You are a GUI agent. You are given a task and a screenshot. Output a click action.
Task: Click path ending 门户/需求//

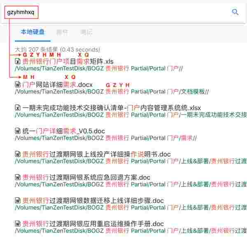click(x=106, y=138)
